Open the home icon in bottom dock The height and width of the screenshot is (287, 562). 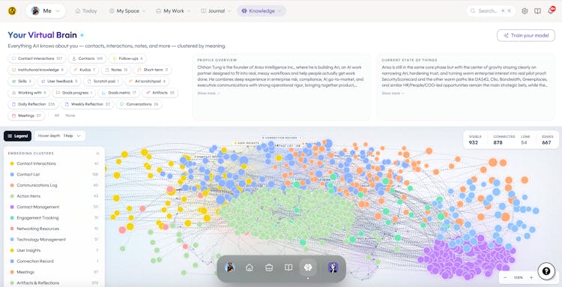point(250,268)
